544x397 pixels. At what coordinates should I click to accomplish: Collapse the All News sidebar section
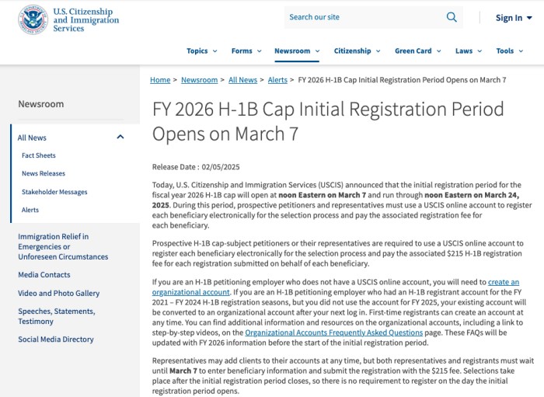click(120, 138)
